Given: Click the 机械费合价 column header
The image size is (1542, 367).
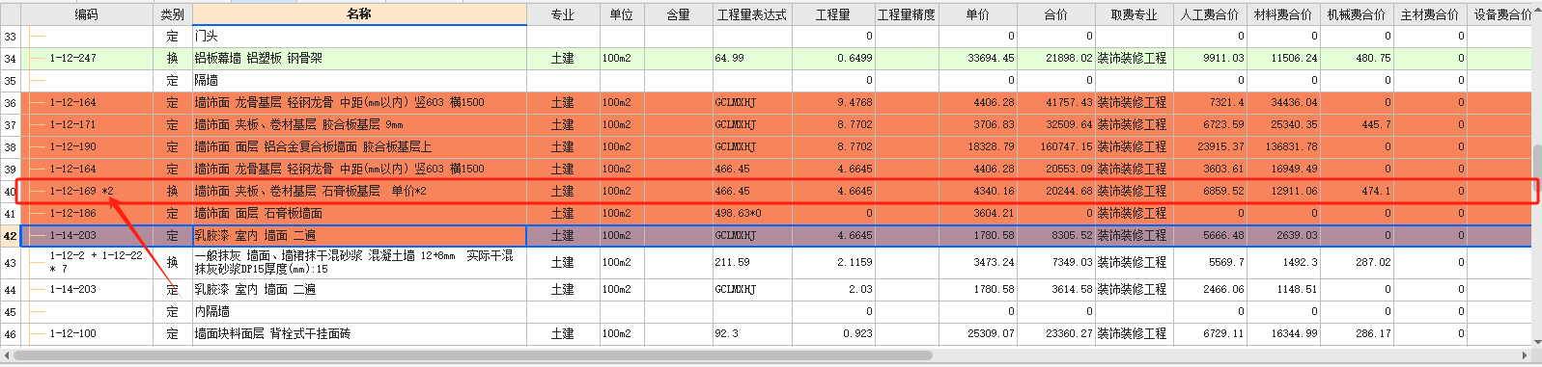Looking at the screenshot, I should click(x=1357, y=14).
